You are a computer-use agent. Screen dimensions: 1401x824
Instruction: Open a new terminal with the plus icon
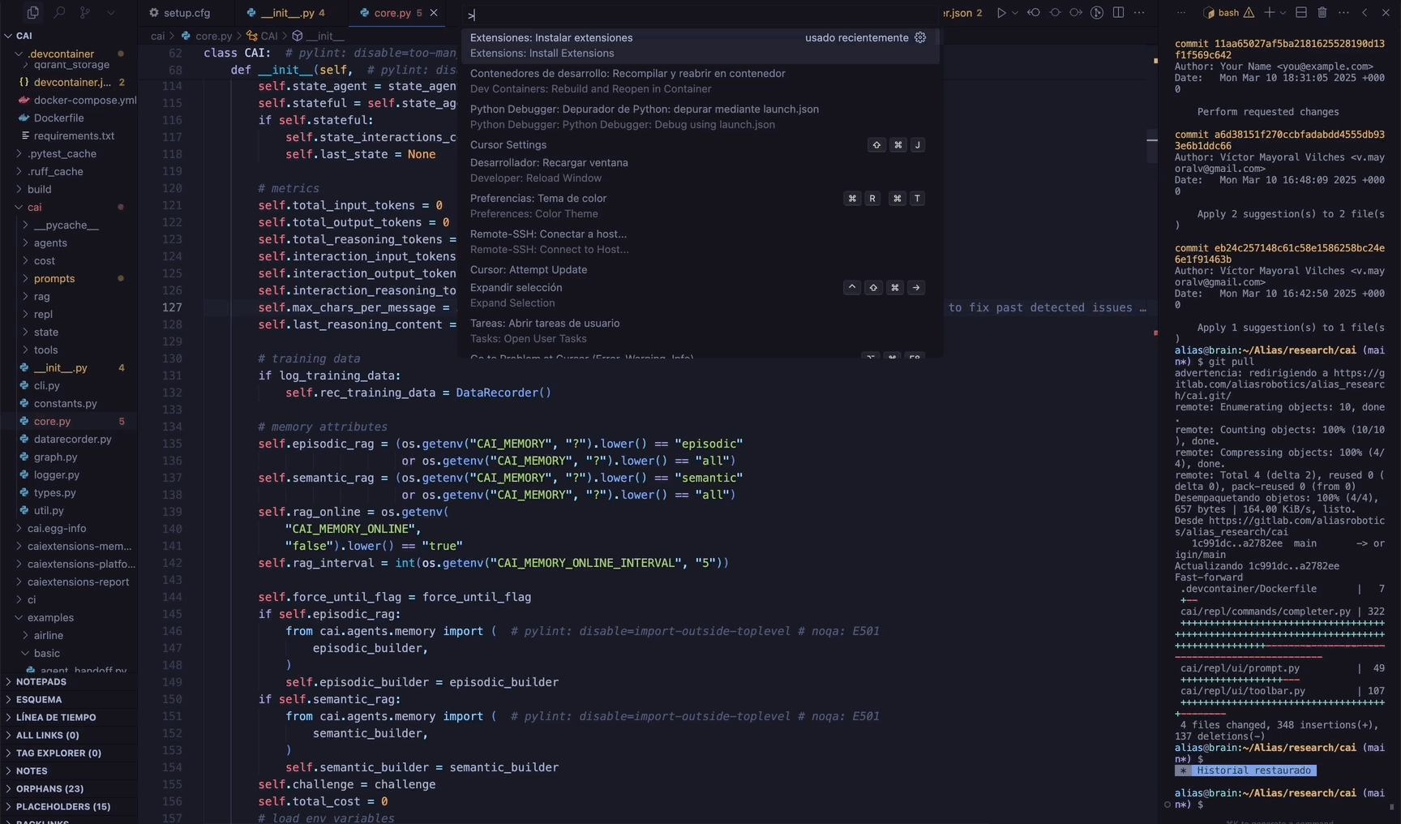click(1269, 13)
